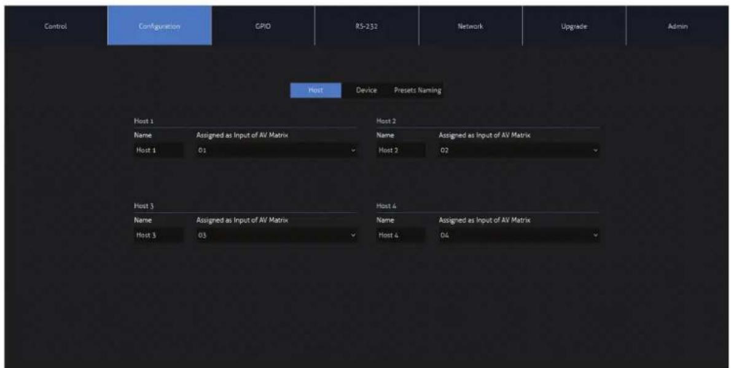Image resolution: width=731 pixels, height=368 pixels.
Task: Edit the Host 4 name field
Action: point(401,235)
